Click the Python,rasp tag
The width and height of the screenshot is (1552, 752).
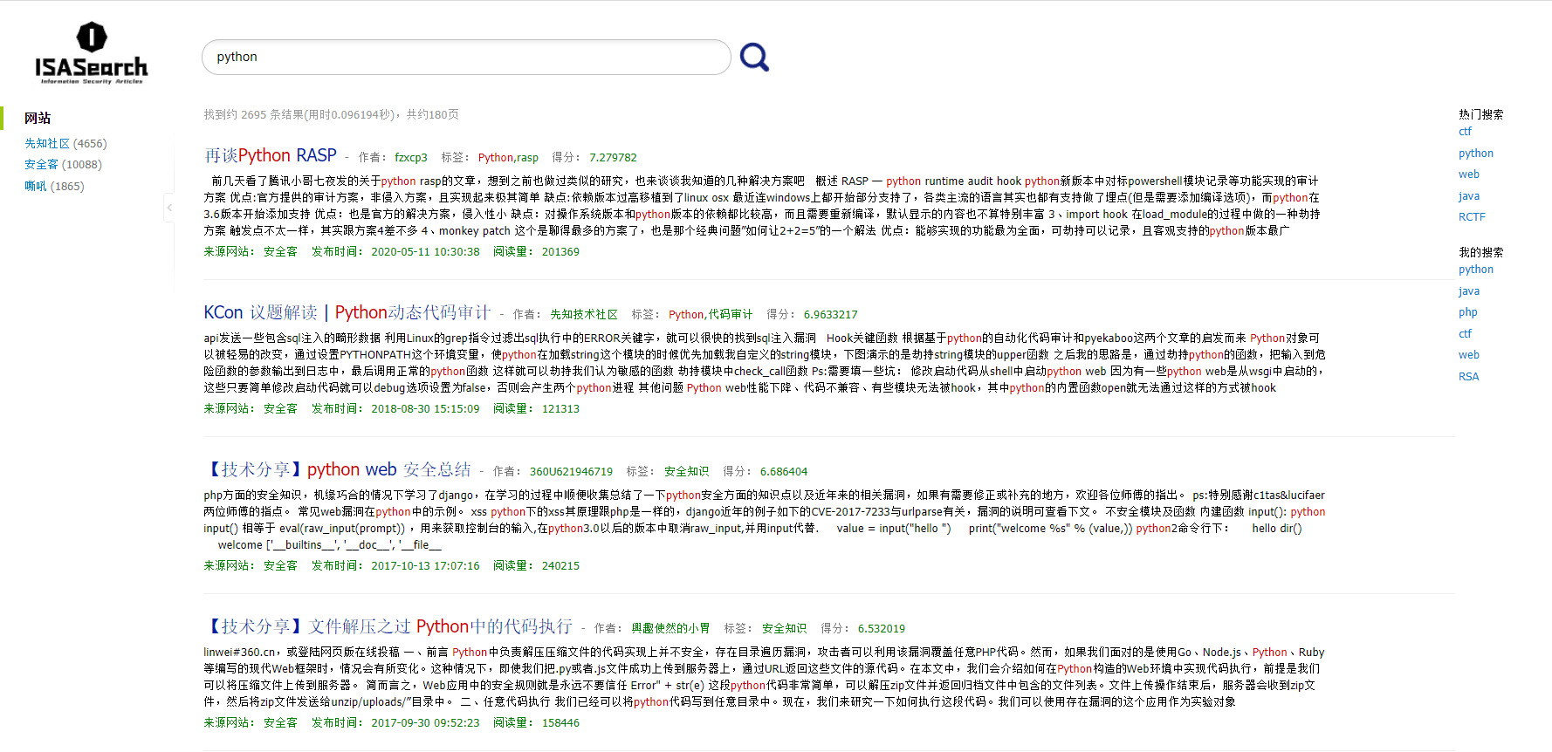tap(508, 158)
